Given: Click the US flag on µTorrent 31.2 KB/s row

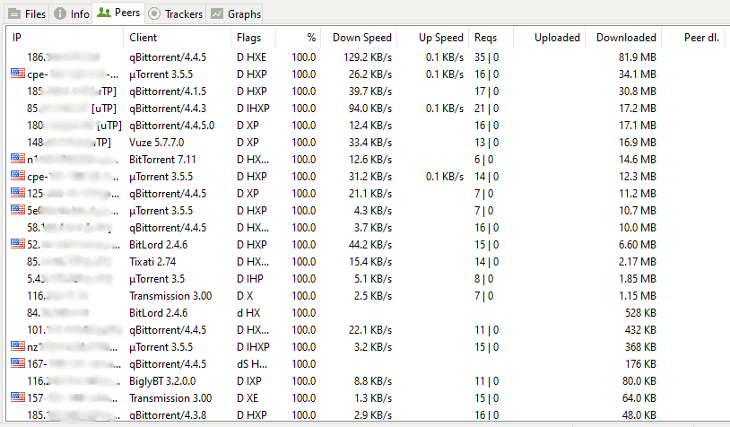Looking at the screenshot, I should (x=18, y=176).
